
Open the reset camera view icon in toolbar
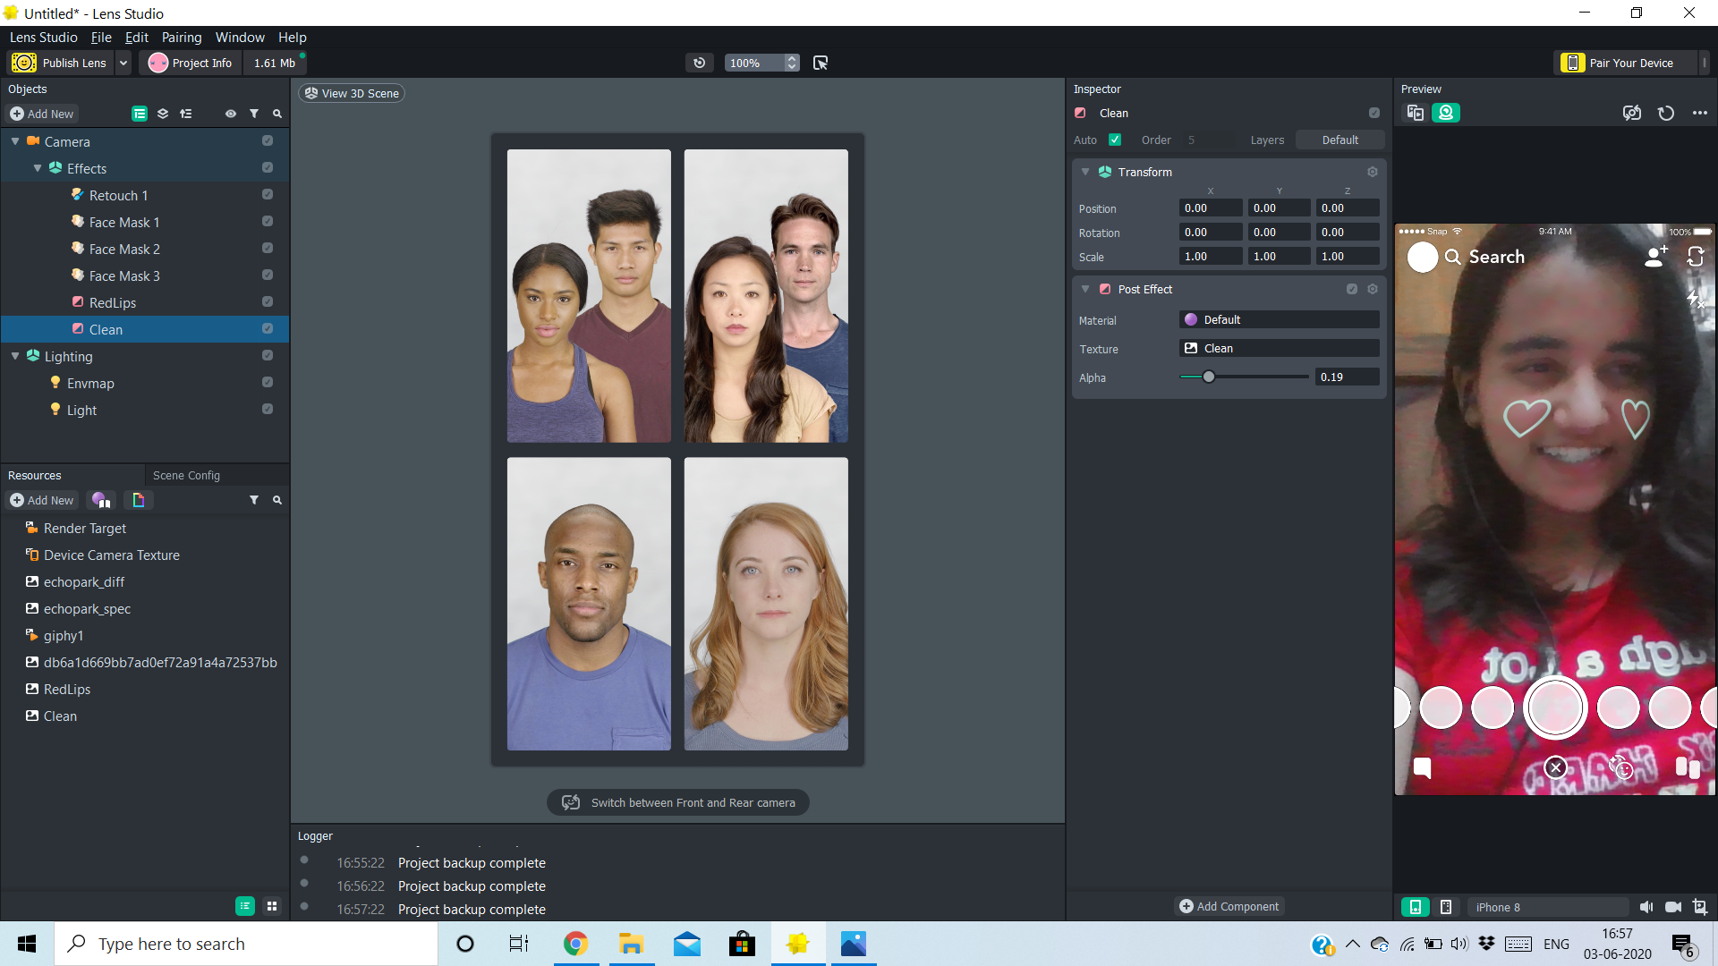pyautogui.click(x=700, y=63)
